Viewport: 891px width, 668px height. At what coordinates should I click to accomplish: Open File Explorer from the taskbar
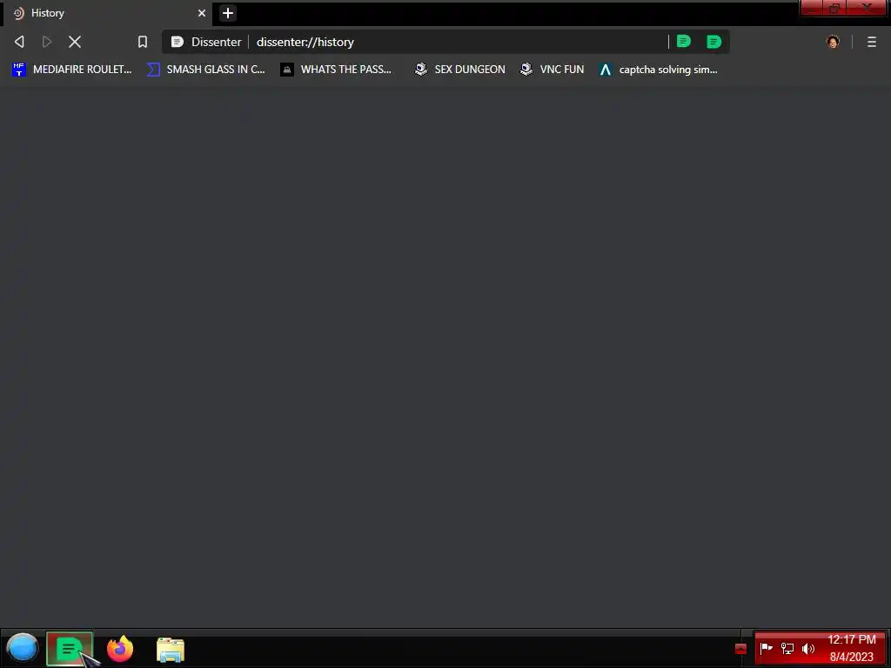point(171,650)
